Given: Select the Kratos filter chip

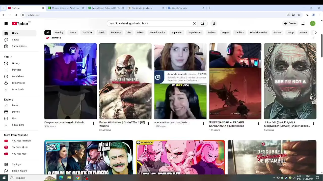Looking at the screenshot, I should pyautogui.click(x=73, y=32).
